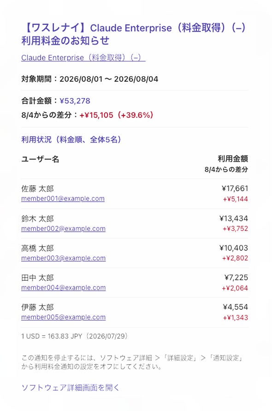Click the user name 伊藤 太郎

[x=37, y=307]
